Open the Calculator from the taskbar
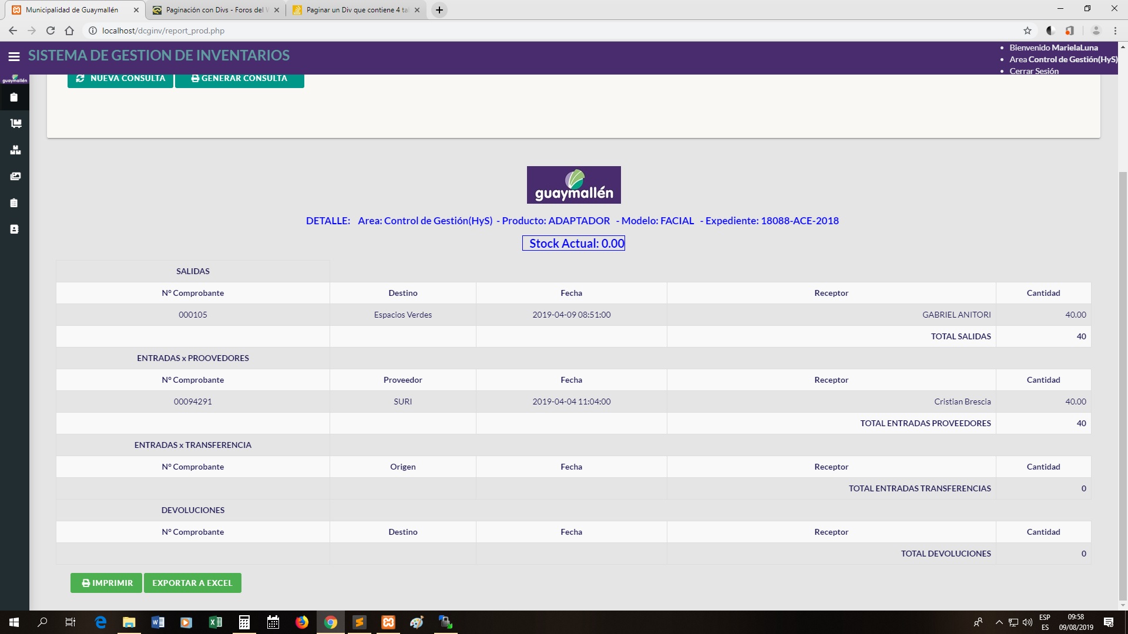The width and height of the screenshot is (1128, 634). click(x=244, y=622)
